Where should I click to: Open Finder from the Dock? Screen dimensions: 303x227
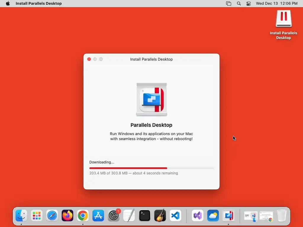21,215
